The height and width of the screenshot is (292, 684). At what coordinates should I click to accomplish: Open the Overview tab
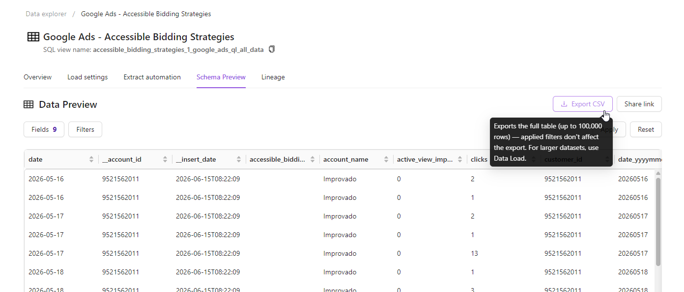37,77
